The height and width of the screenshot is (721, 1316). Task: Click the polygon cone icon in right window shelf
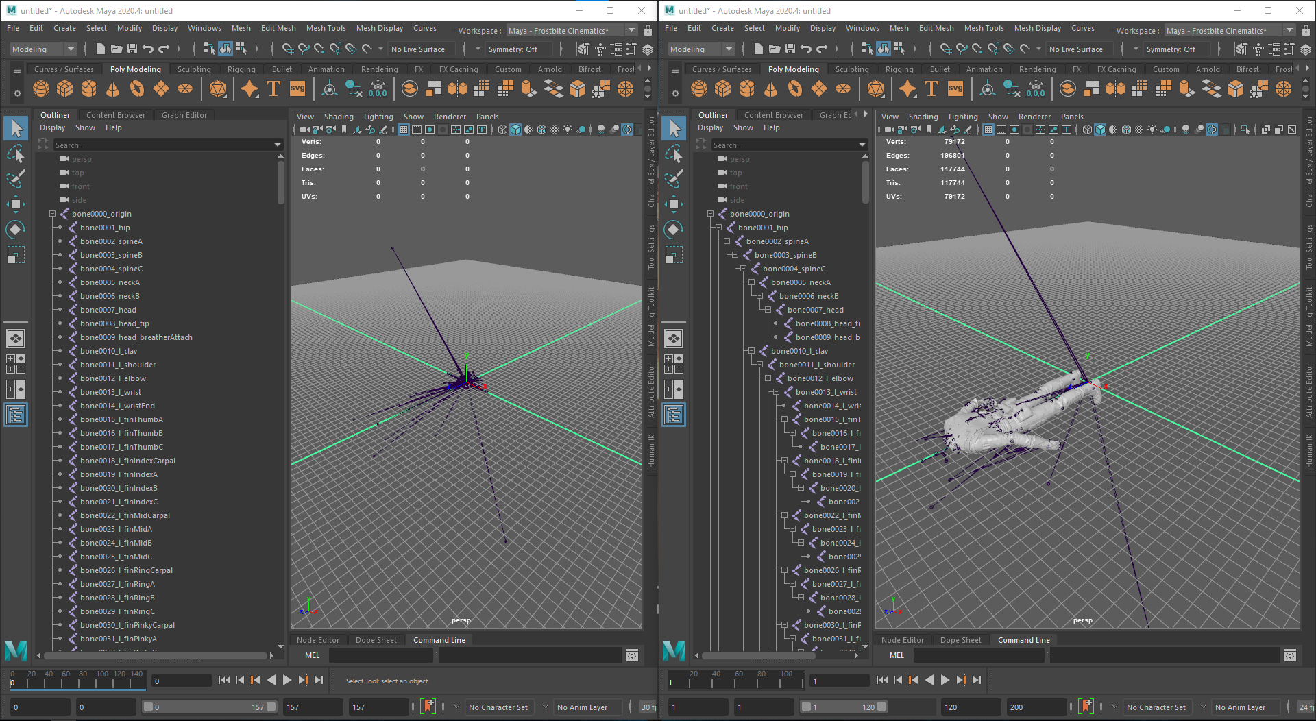(771, 89)
